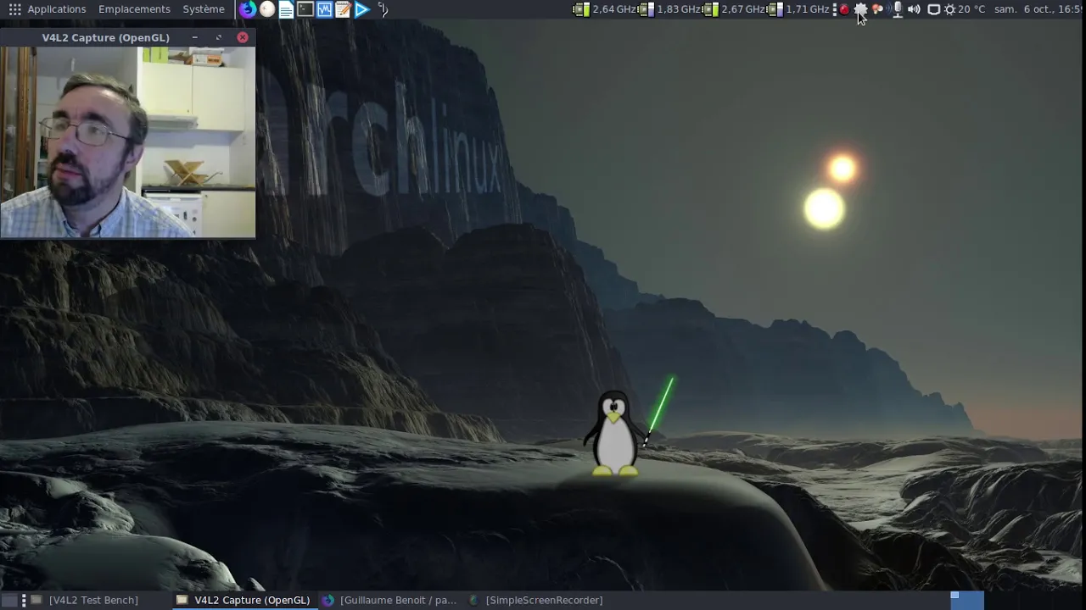
Task: Click the display monitor tray icon
Action: coord(933,9)
